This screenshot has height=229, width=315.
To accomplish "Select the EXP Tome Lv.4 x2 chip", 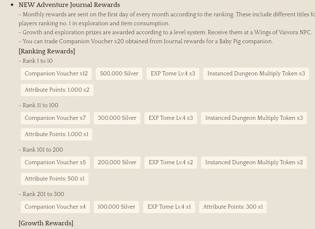I will click(x=171, y=163).
